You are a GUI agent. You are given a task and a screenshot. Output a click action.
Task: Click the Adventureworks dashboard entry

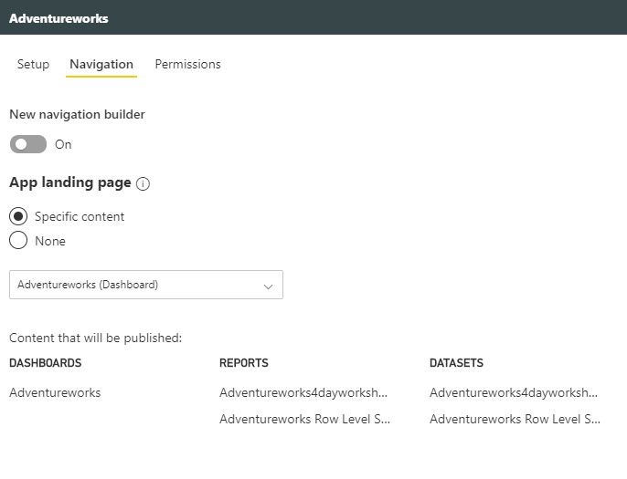(x=55, y=393)
